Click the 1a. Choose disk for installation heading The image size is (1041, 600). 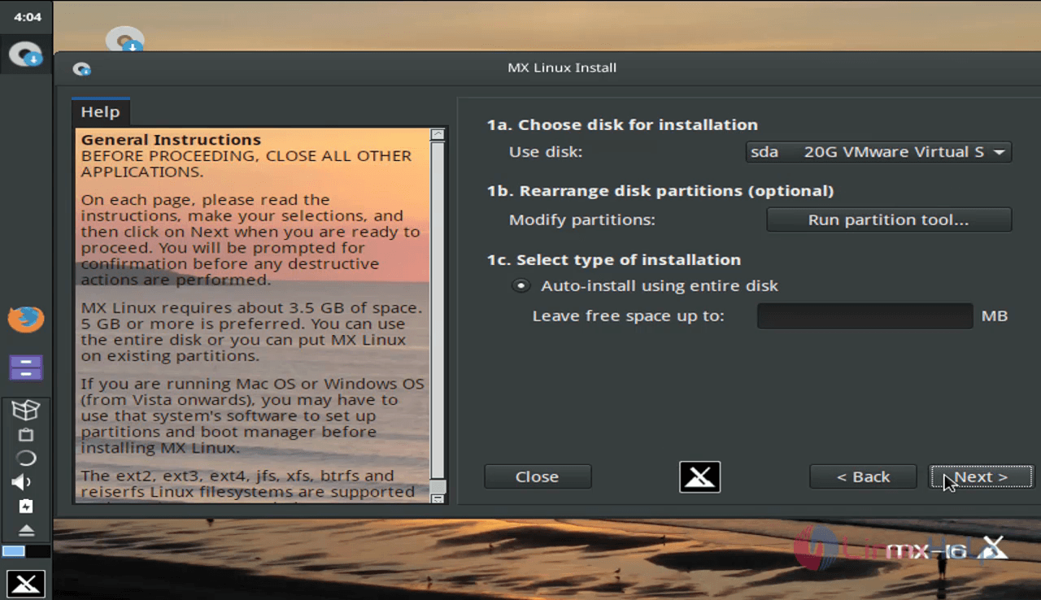point(622,124)
